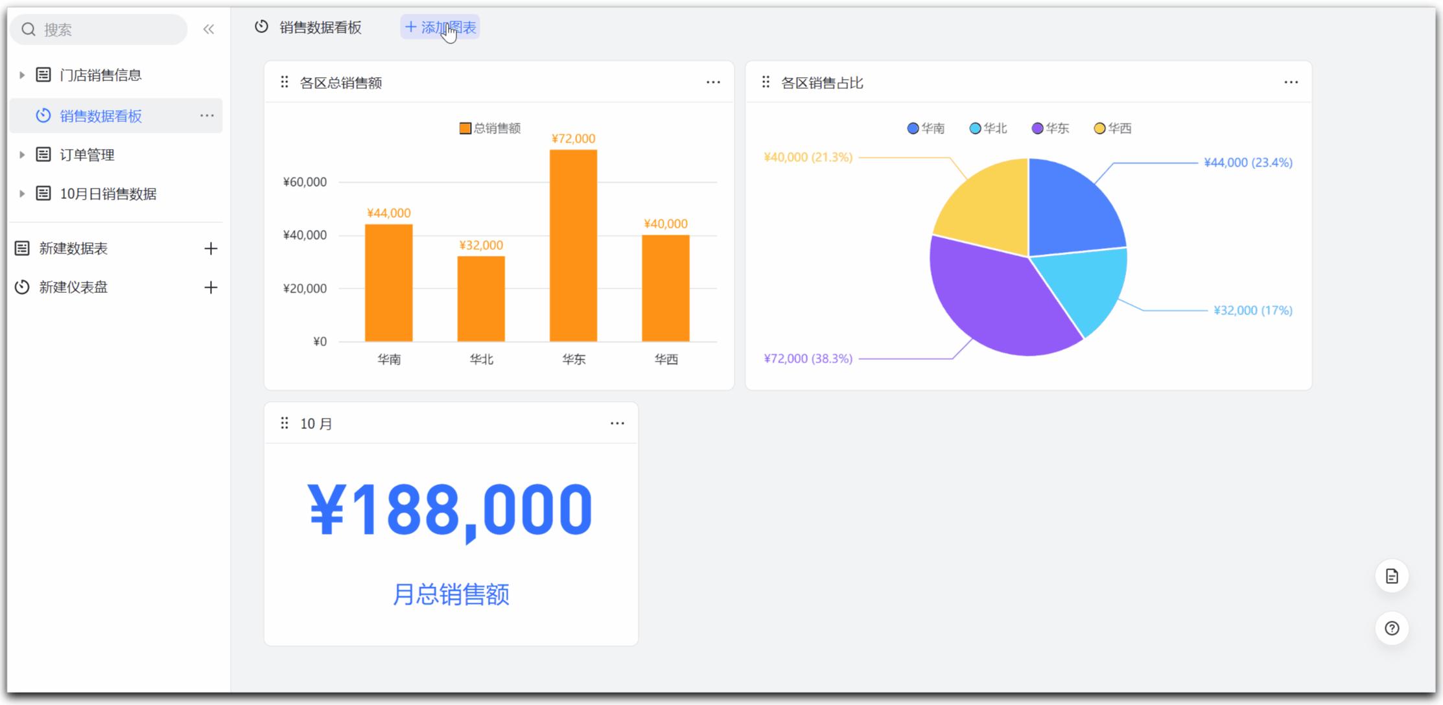The height and width of the screenshot is (705, 1443).
Task: Expand the 订单管理 tree arrow
Action: (22, 155)
